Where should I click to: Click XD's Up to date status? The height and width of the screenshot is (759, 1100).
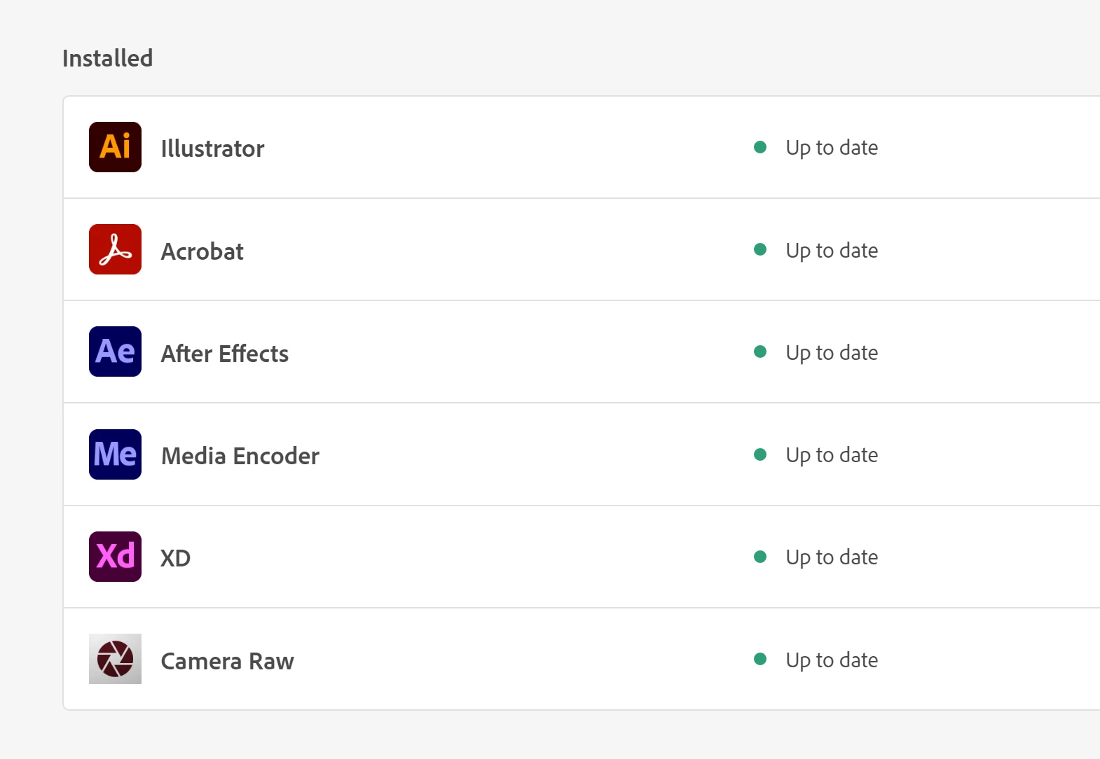click(x=832, y=557)
